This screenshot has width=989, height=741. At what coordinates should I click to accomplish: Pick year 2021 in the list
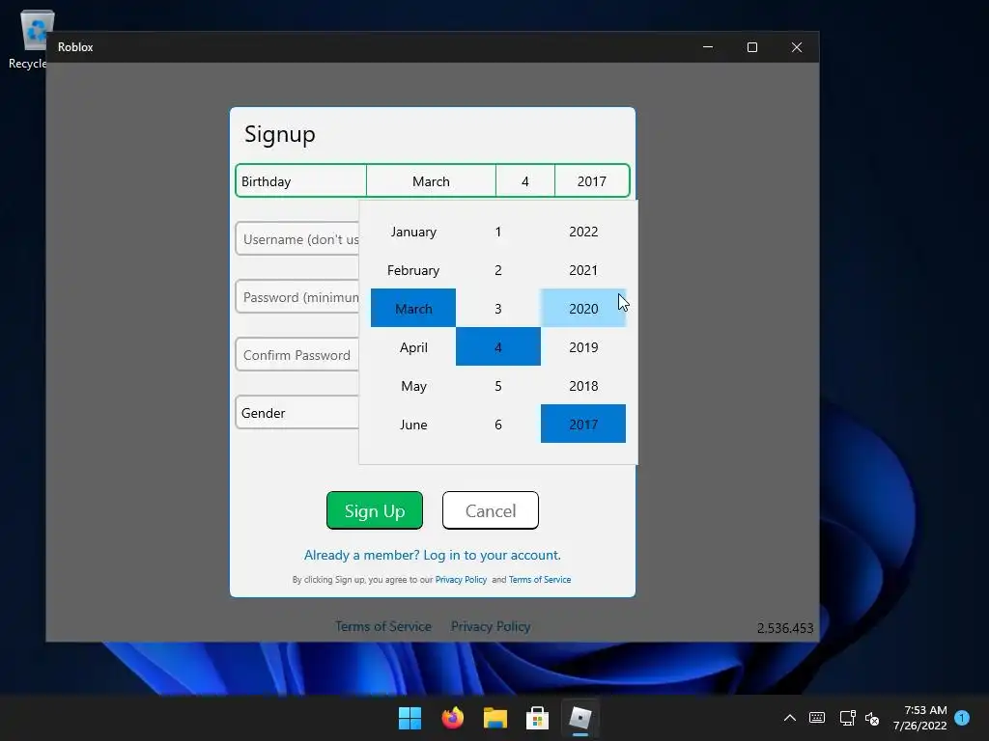(x=583, y=270)
